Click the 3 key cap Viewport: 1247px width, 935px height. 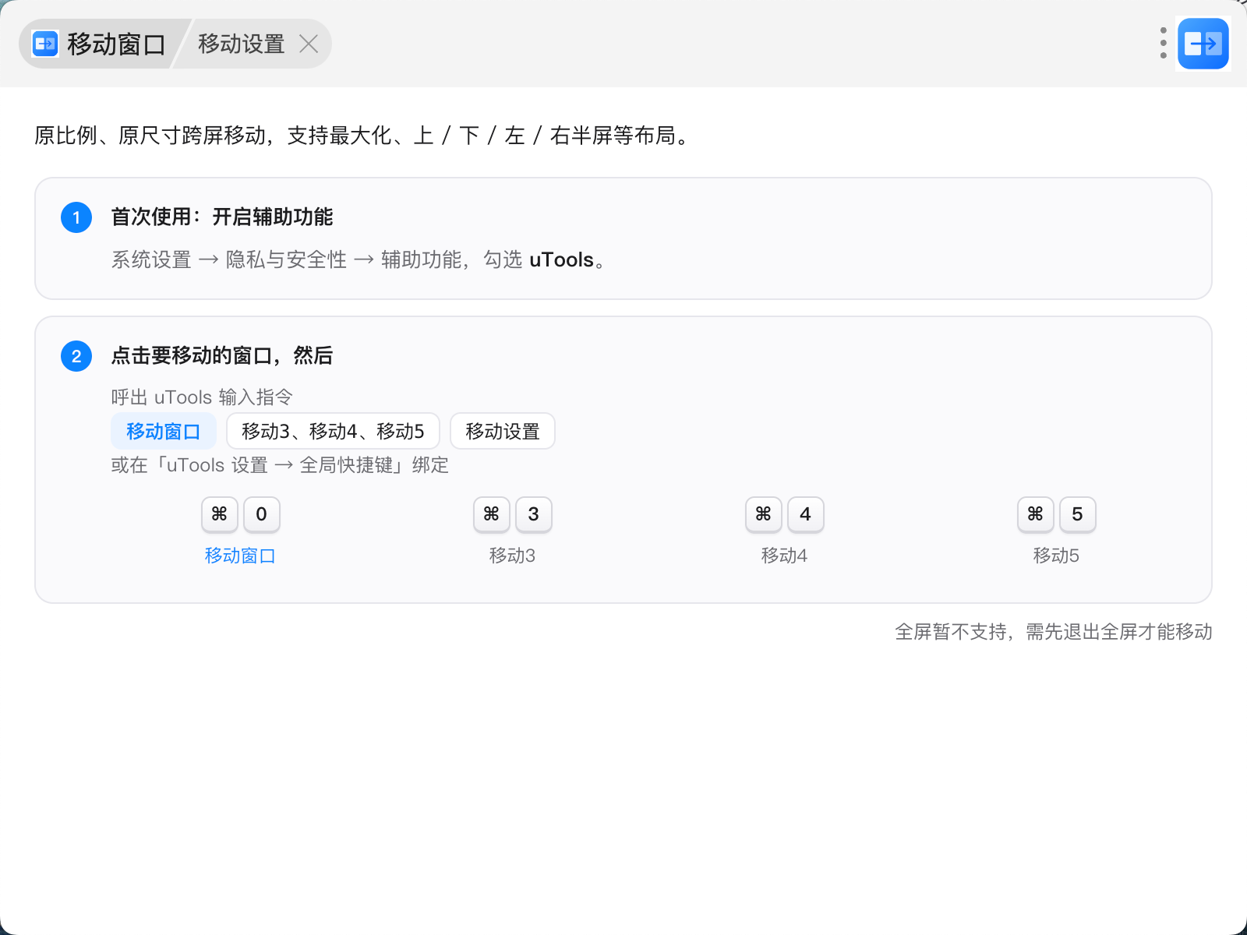tap(534, 514)
